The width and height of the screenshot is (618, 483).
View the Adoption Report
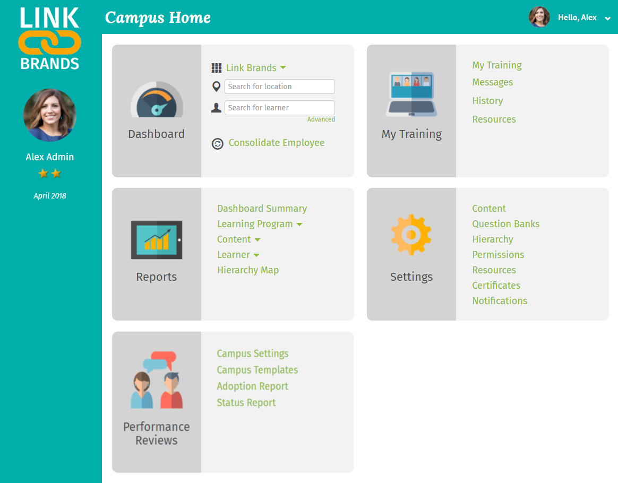pos(252,386)
